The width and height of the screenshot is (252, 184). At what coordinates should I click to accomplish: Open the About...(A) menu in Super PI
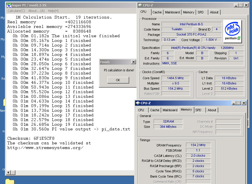[x=36, y=11]
